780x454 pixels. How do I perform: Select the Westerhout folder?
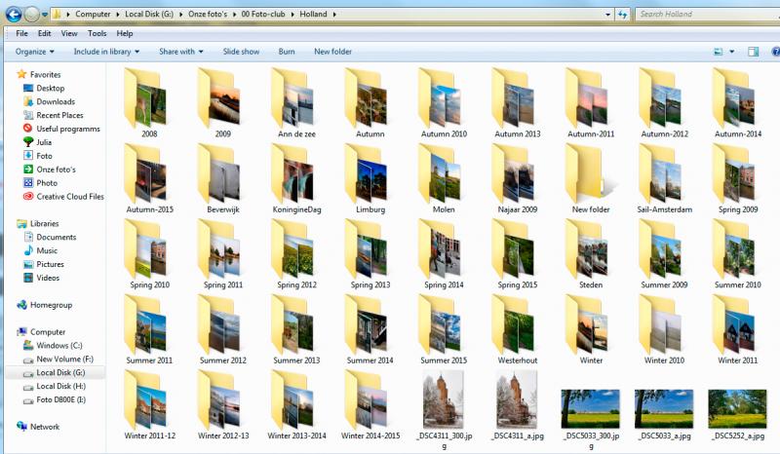tap(517, 329)
